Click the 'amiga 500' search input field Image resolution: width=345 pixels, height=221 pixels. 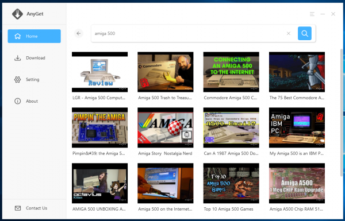click(x=189, y=33)
